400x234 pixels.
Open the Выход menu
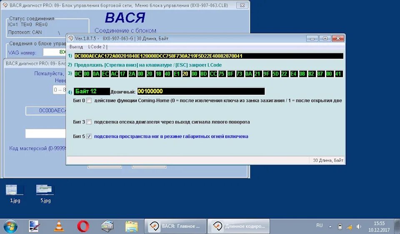(x=76, y=47)
